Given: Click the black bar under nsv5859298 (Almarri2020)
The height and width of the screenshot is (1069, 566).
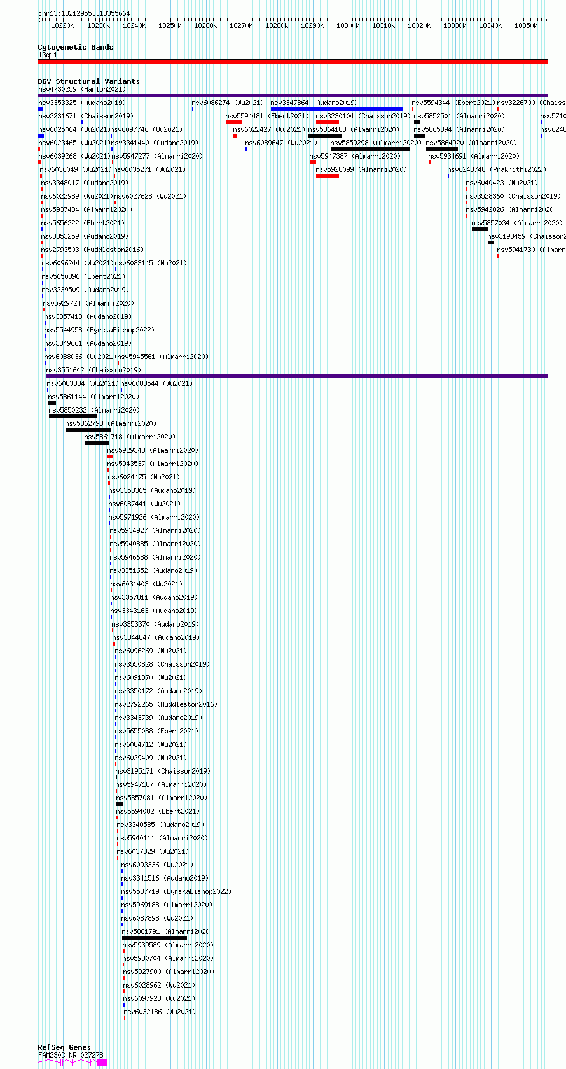Looking at the screenshot, I should (370, 149).
